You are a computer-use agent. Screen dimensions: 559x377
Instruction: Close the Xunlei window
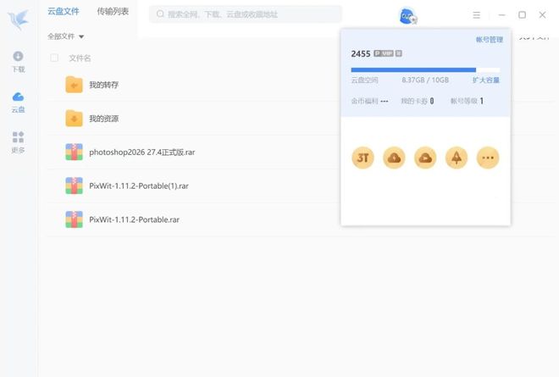point(542,15)
